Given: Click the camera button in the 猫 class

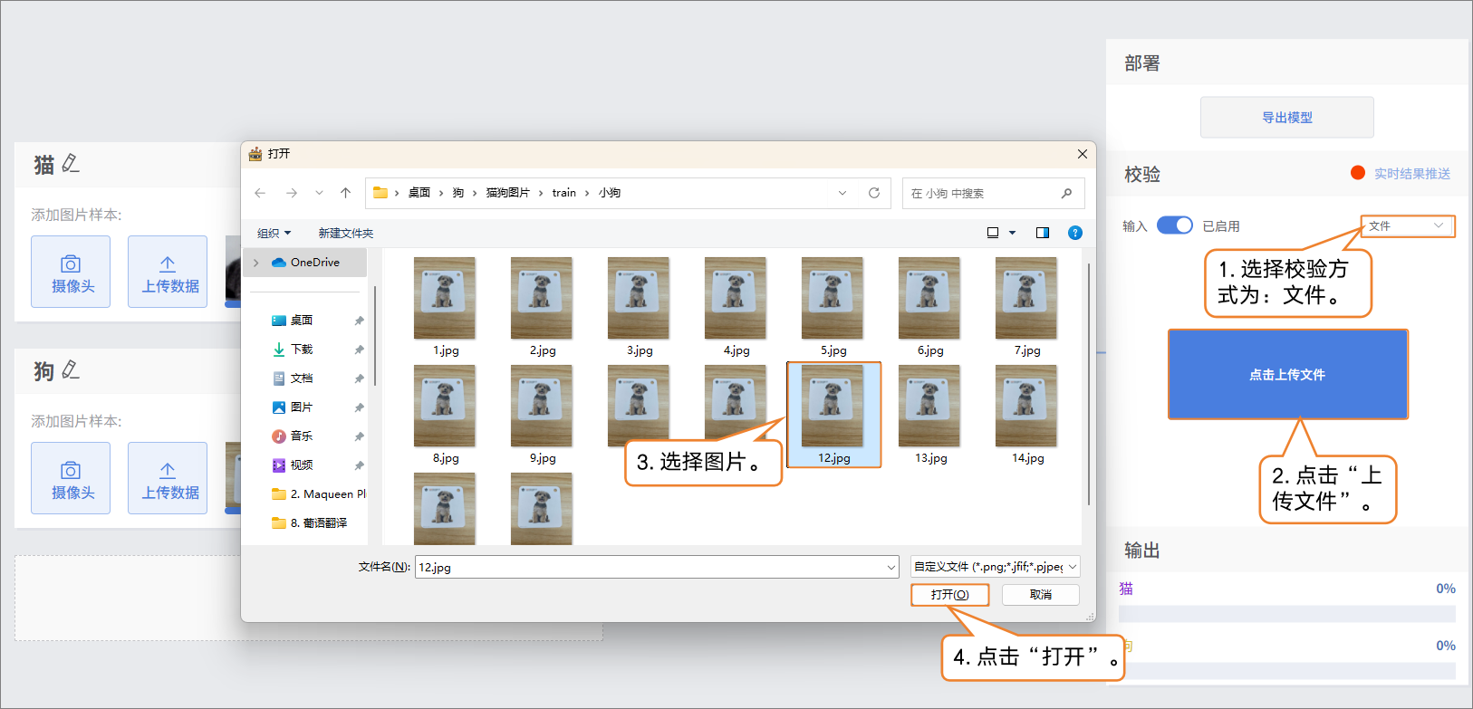Looking at the screenshot, I should 71,272.
